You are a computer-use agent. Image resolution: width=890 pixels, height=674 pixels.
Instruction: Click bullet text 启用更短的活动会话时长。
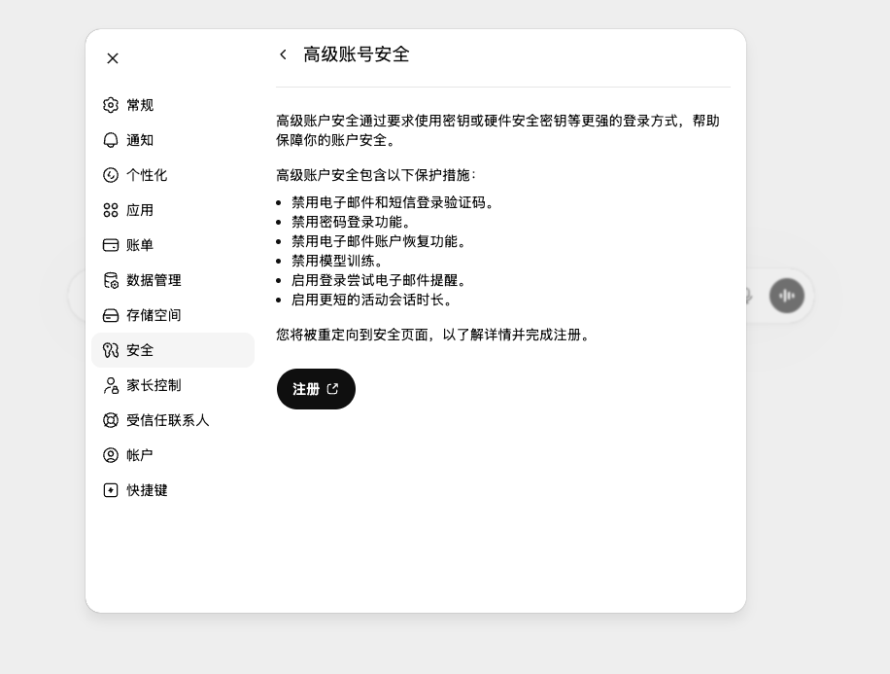372,300
